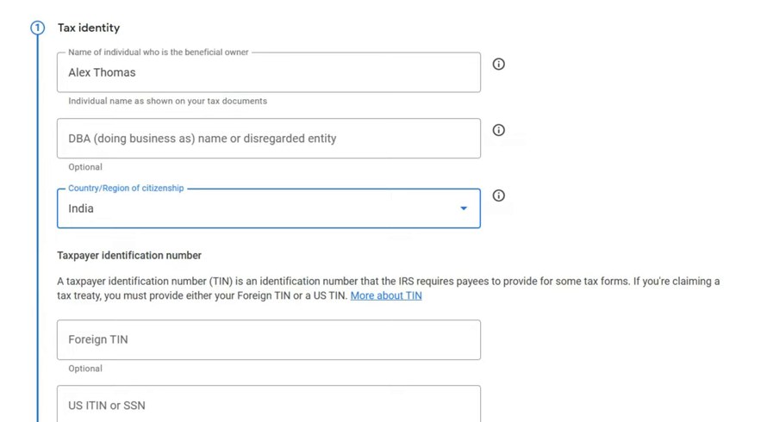Viewport: 767px width, 422px height.
Task: Expand the citizenship dropdown arrow
Action: [464, 208]
